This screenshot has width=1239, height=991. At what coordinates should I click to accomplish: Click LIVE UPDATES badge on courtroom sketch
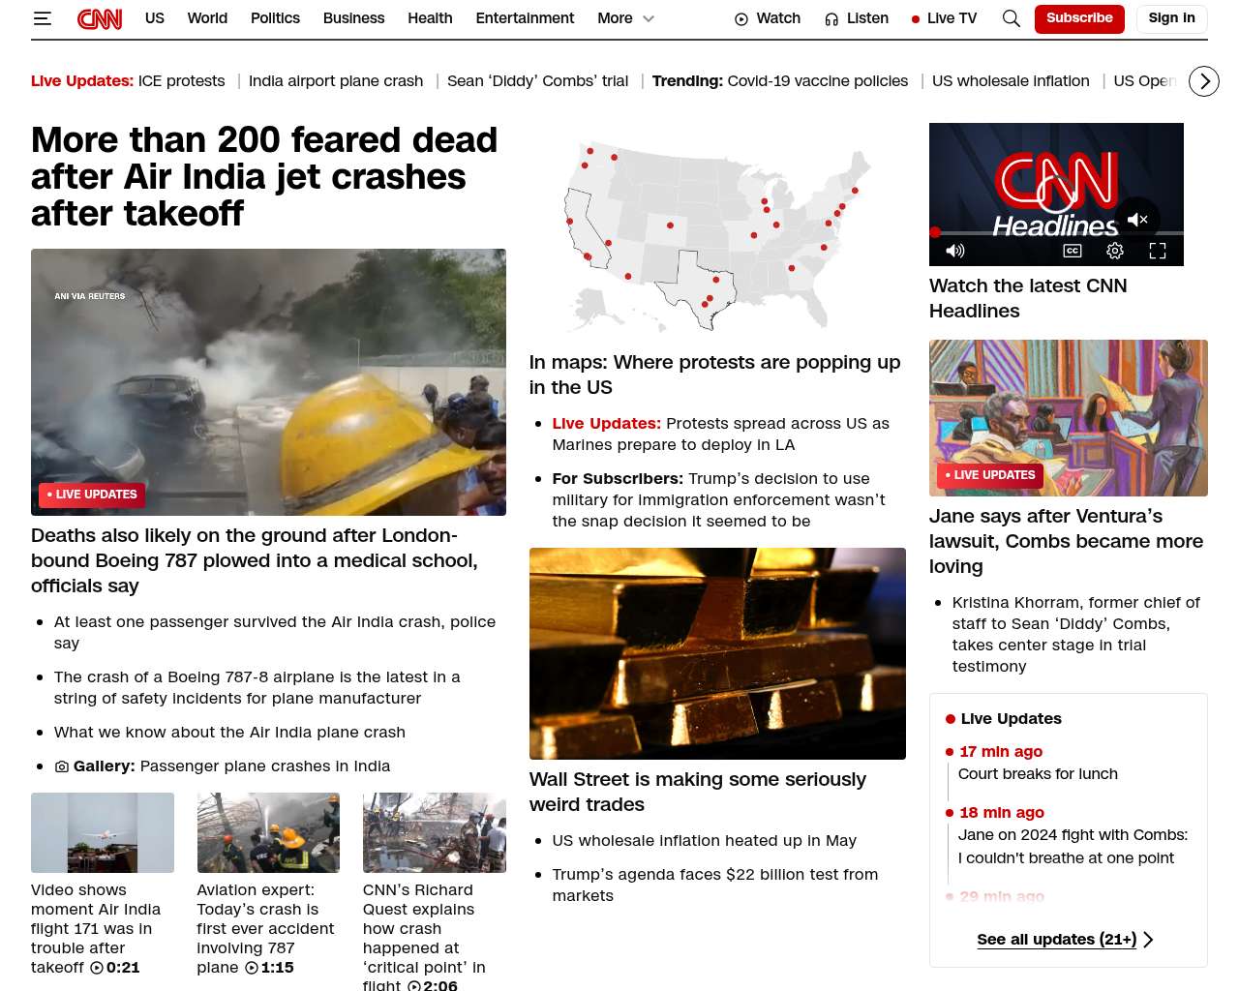(990, 475)
